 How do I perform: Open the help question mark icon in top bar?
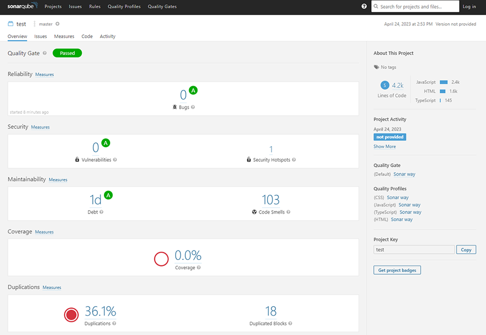click(x=364, y=6)
